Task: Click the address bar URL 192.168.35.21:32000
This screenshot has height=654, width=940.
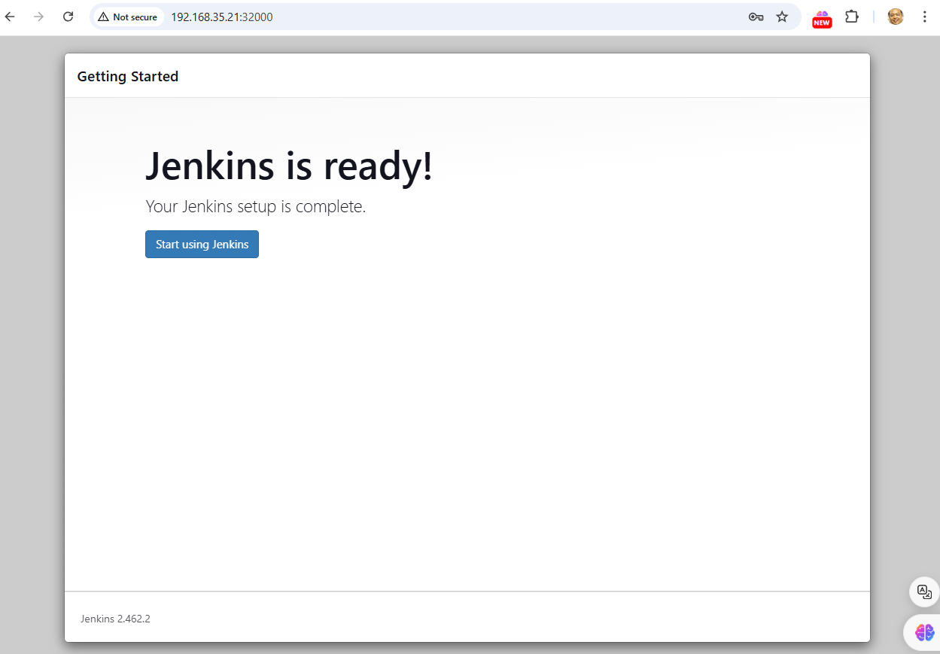Action: click(x=221, y=17)
